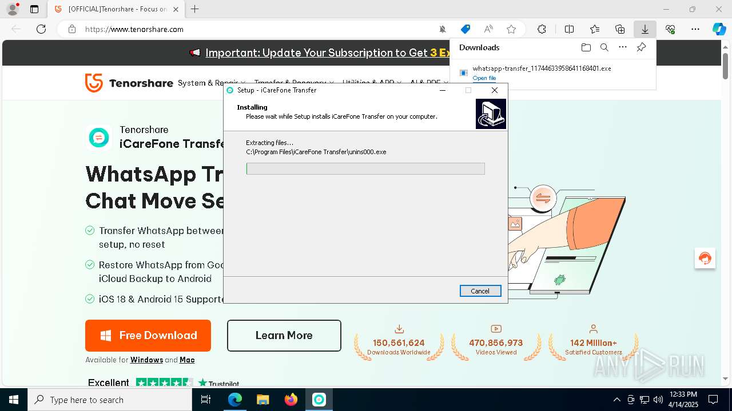Open the notification center icon

(713, 400)
